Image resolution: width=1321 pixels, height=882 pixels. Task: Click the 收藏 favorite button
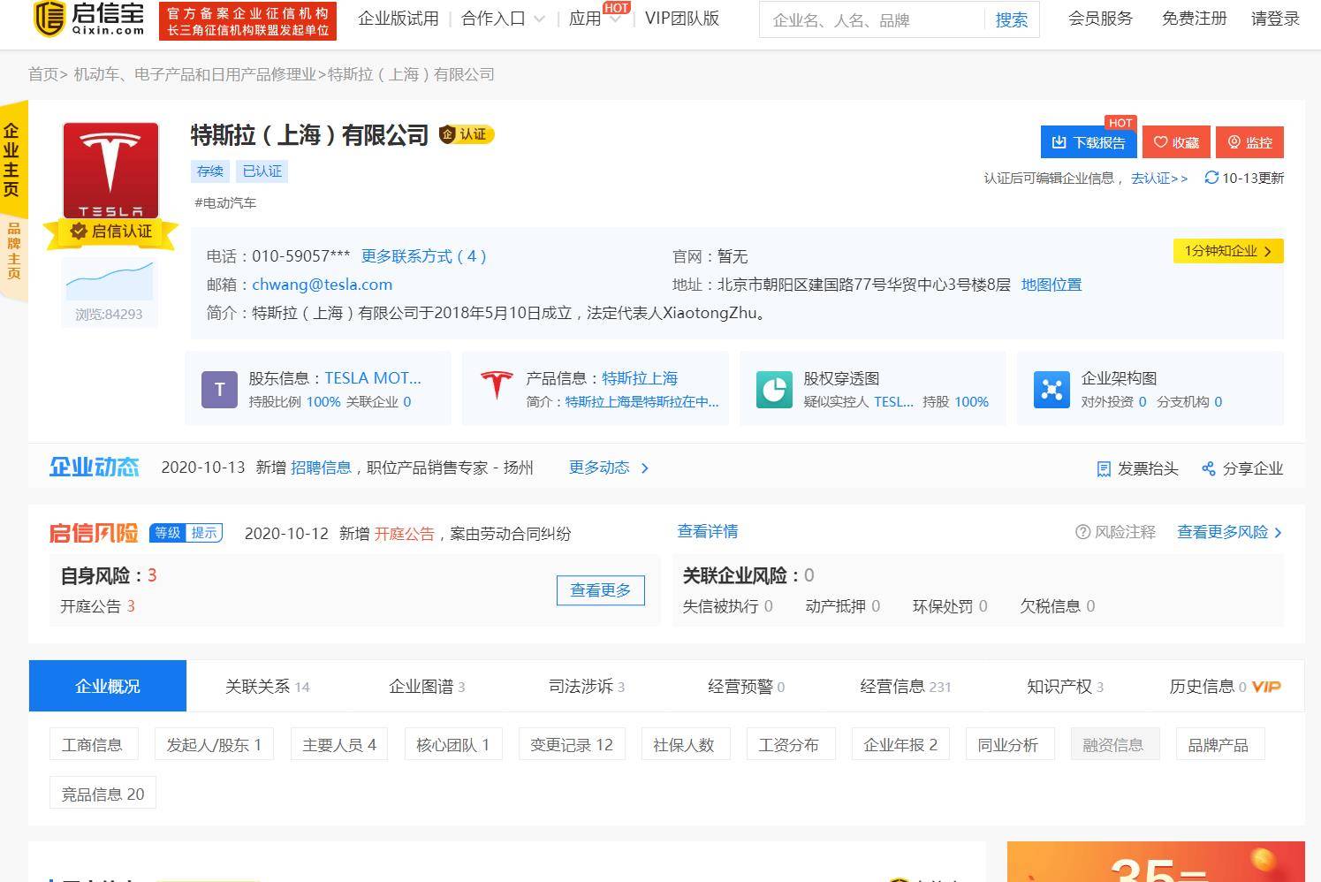pos(1176,142)
